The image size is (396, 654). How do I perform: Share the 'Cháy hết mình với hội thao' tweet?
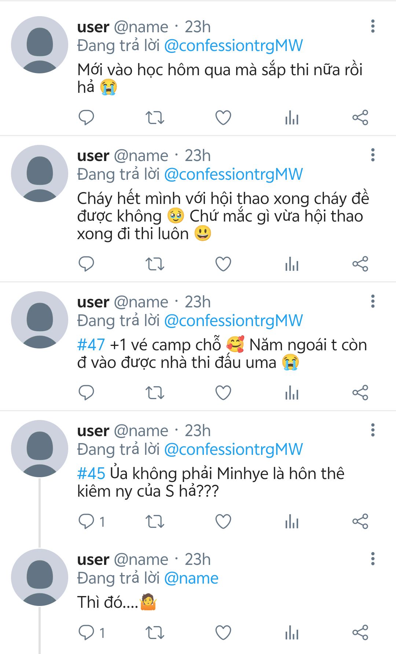click(x=360, y=264)
